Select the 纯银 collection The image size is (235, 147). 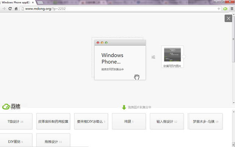129,121
